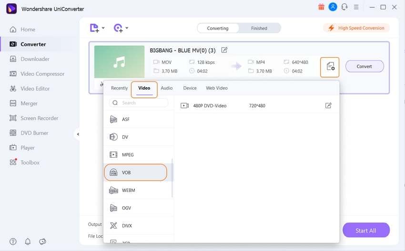Screen dimensions: 405x251
Task: Open the gift promotions icon
Action: point(321,7)
